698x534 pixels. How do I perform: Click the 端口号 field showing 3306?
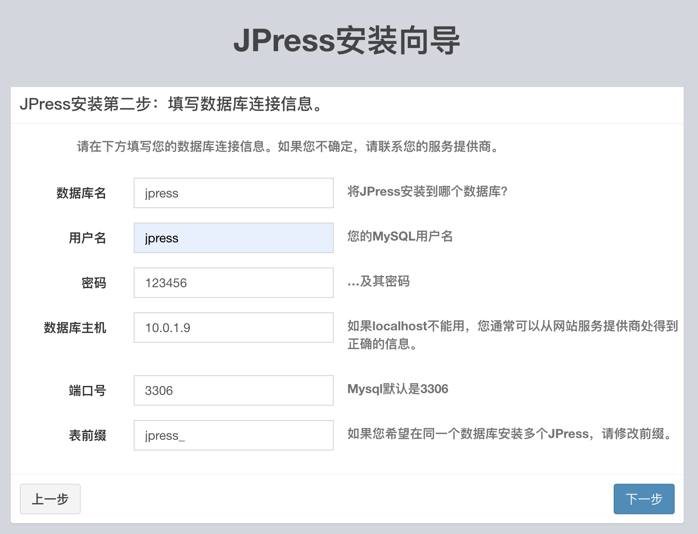(x=234, y=390)
